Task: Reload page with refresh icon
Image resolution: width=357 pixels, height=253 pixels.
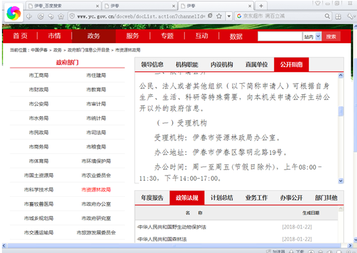Action: tap(41, 16)
